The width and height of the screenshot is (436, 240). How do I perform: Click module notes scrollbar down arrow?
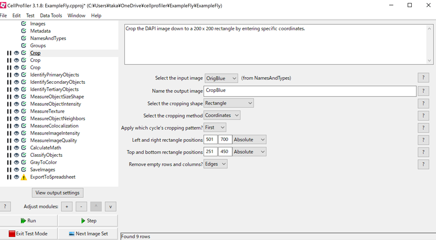[429, 61]
